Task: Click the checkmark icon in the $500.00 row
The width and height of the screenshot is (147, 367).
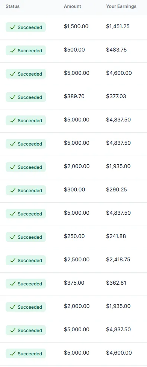Action: click(13, 50)
